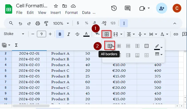Toggle Bold formatting
Screen dimensions: 187x109
coord(60,34)
